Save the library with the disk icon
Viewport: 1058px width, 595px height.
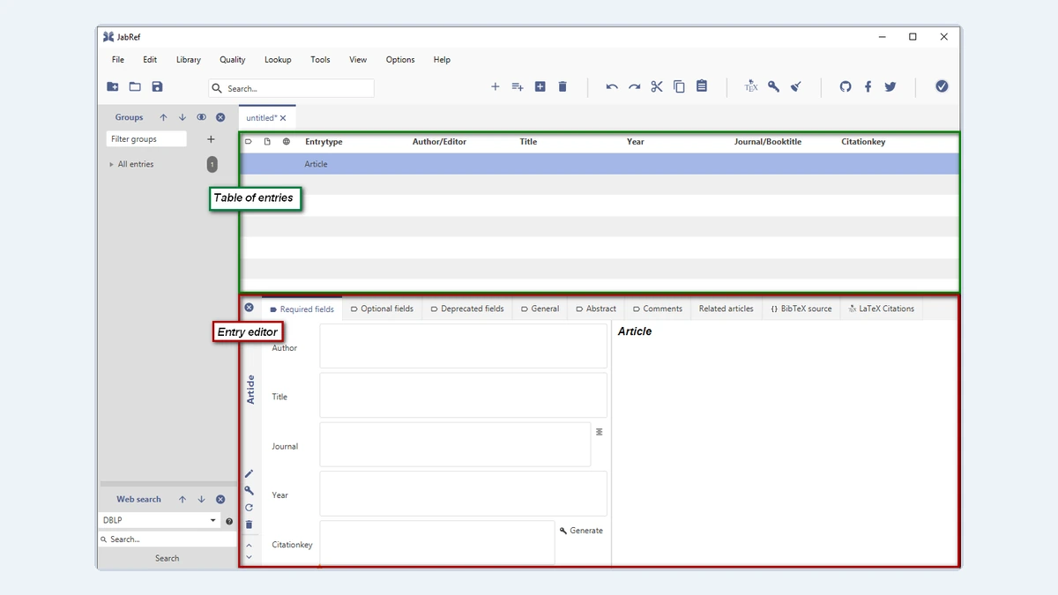(157, 86)
